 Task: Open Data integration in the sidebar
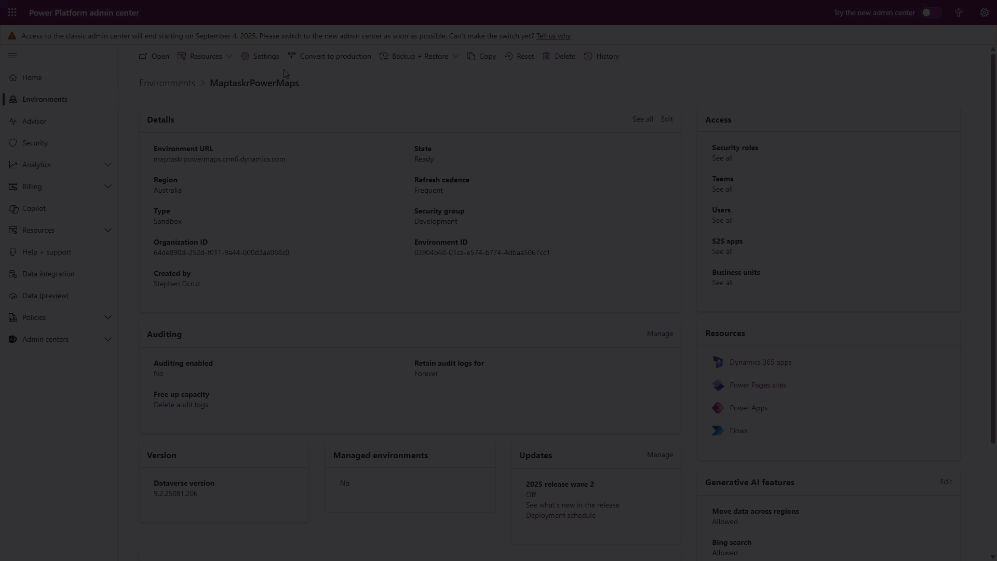[47, 274]
